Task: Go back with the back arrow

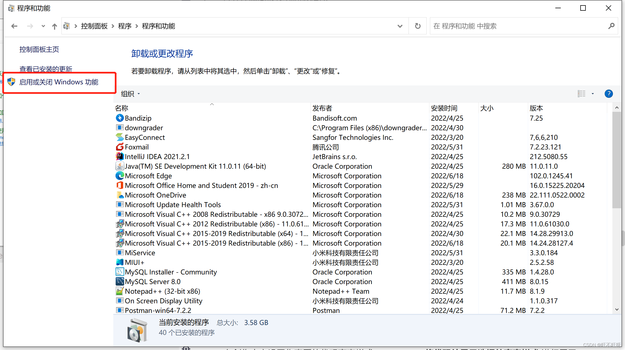Action: pos(14,26)
